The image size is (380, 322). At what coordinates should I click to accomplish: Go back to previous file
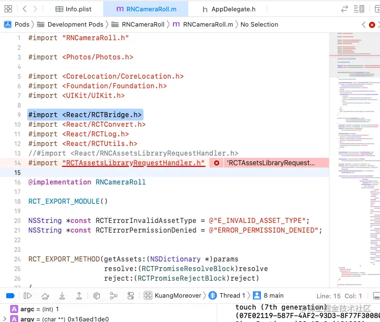pos(24,9)
